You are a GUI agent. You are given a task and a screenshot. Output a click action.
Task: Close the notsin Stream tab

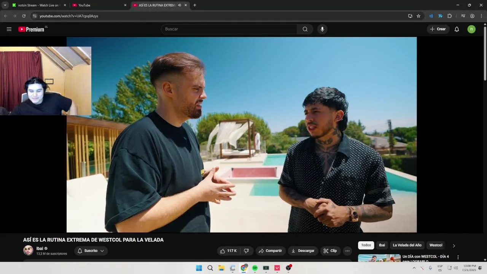tap(65, 5)
